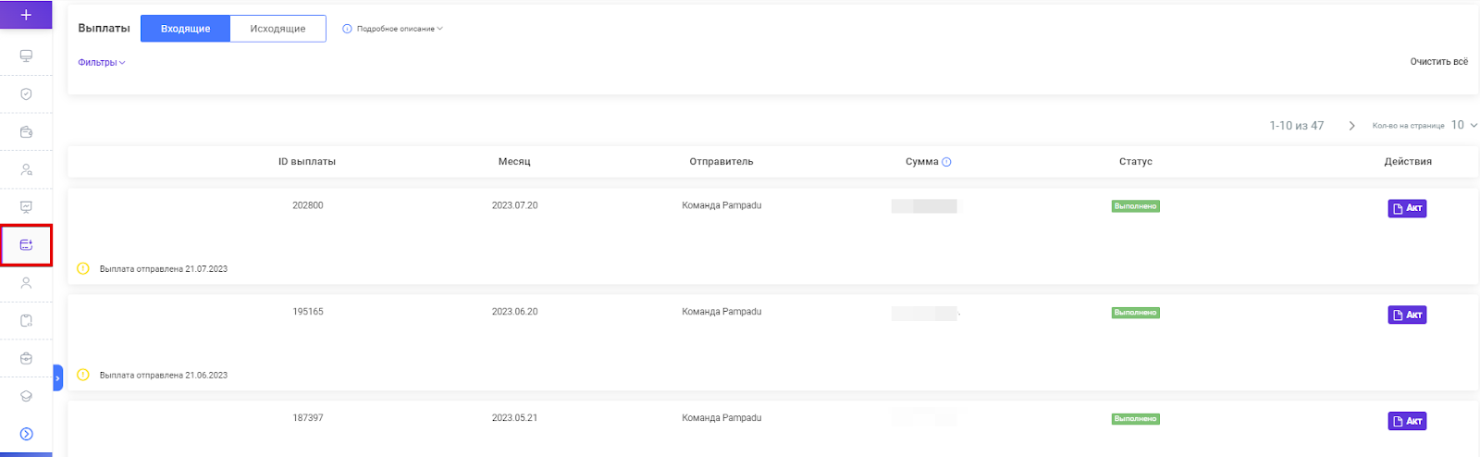The width and height of the screenshot is (1480, 457).
Task: Expand the sidebar with the blue arrow handle
Action: (57, 377)
